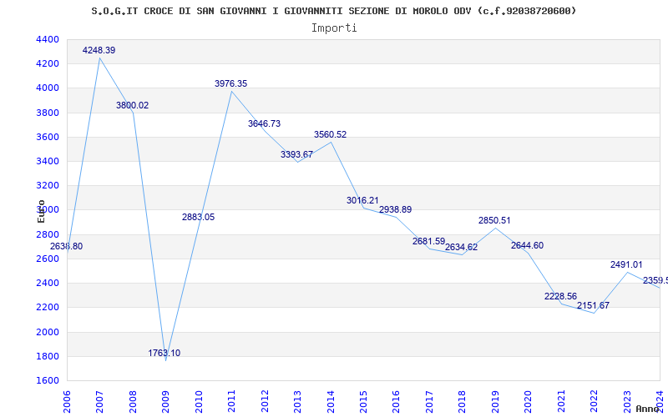Viewport: 668px width, 417px height.
Task: Click the 2491.01 data label for 2023
Action: tap(626, 264)
